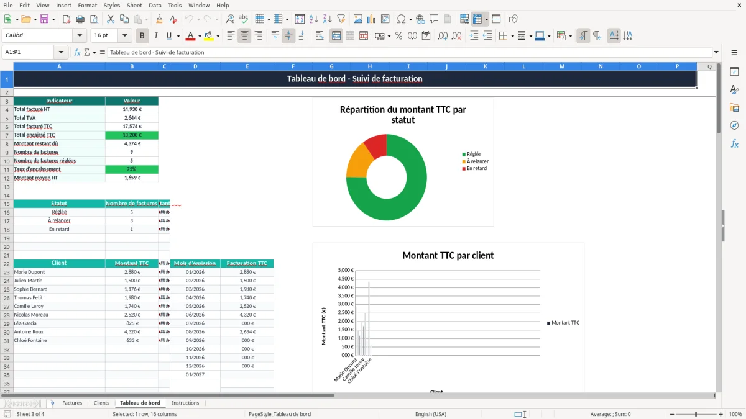
Task: Click the zoom slider
Action: (x=696, y=414)
